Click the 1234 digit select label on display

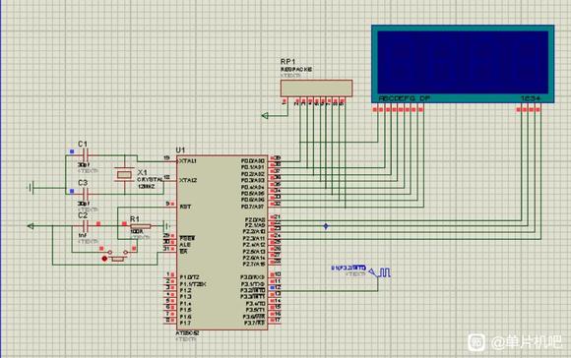coord(531,98)
